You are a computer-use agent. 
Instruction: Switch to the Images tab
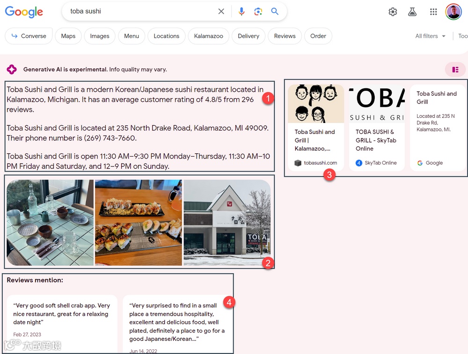point(100,36)
